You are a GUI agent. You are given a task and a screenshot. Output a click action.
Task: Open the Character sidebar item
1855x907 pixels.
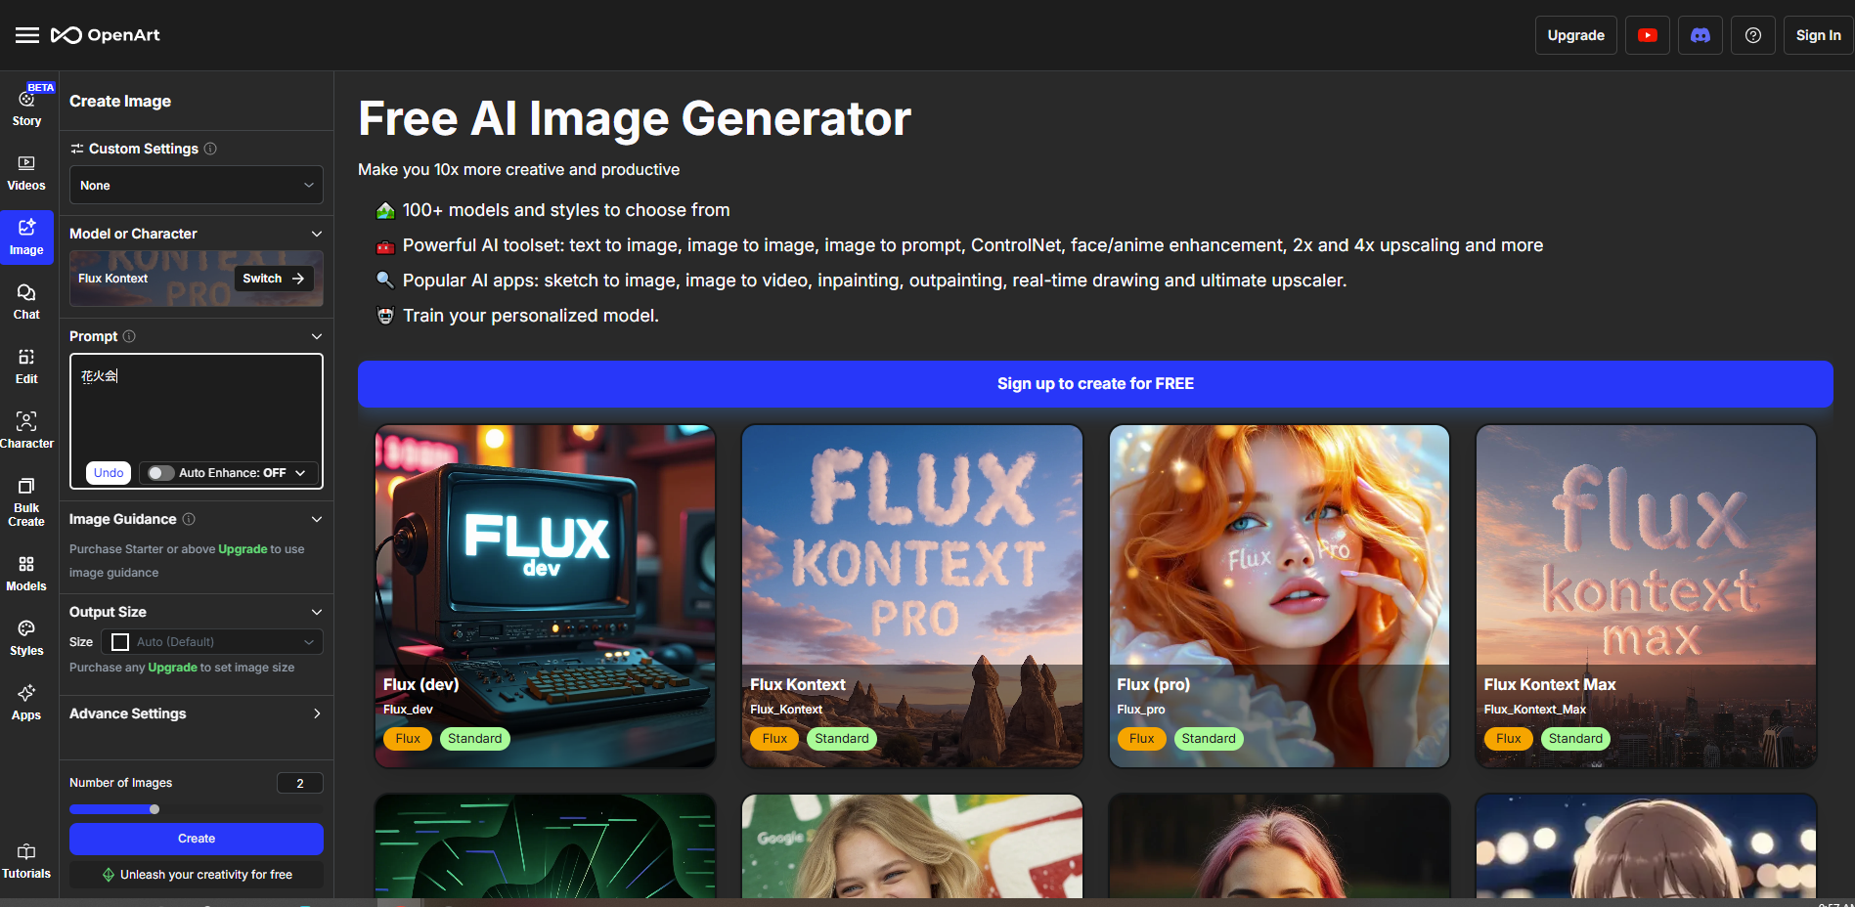point(26,431)
